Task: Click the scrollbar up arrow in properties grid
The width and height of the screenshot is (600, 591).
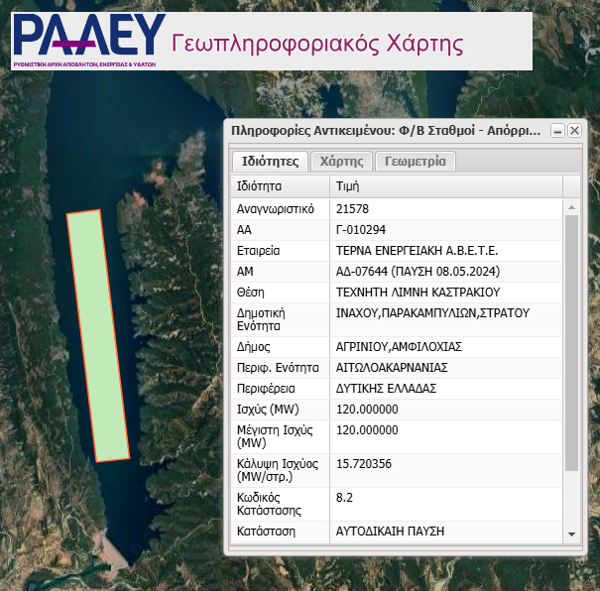Action: tap(570, 207)
